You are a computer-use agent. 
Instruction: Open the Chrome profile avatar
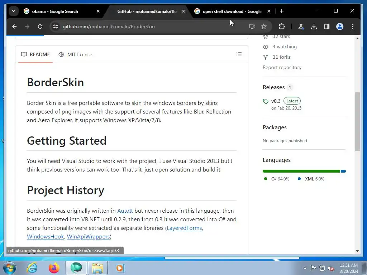point(340,26)
